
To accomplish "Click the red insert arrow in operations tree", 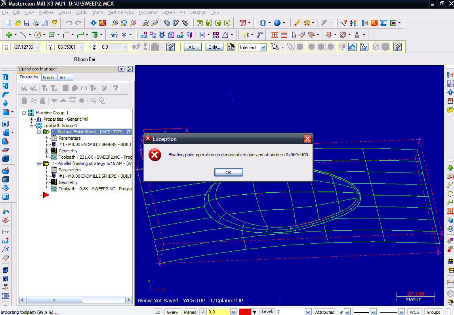I will pos(46,195).
